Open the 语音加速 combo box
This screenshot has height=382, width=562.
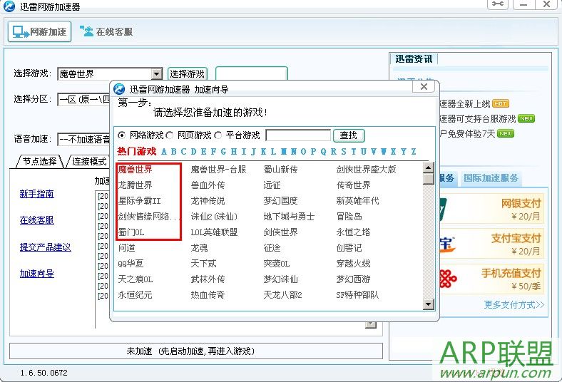(84, 139)
